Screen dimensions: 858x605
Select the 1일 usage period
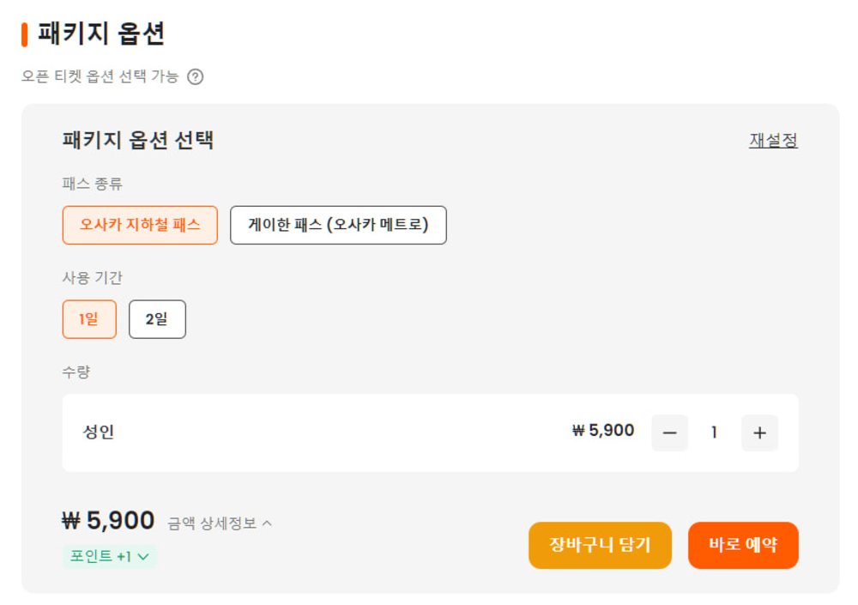[x=89, y=319]
